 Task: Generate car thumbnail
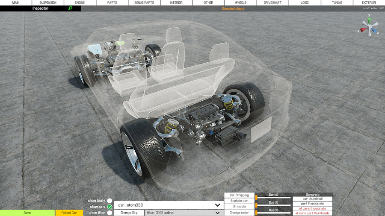coord(313,199)
